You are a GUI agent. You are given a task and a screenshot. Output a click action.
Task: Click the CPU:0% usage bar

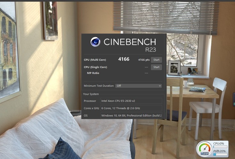(x=220, y=147)
